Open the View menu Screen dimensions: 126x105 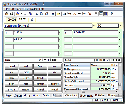(x=19, y=9)
